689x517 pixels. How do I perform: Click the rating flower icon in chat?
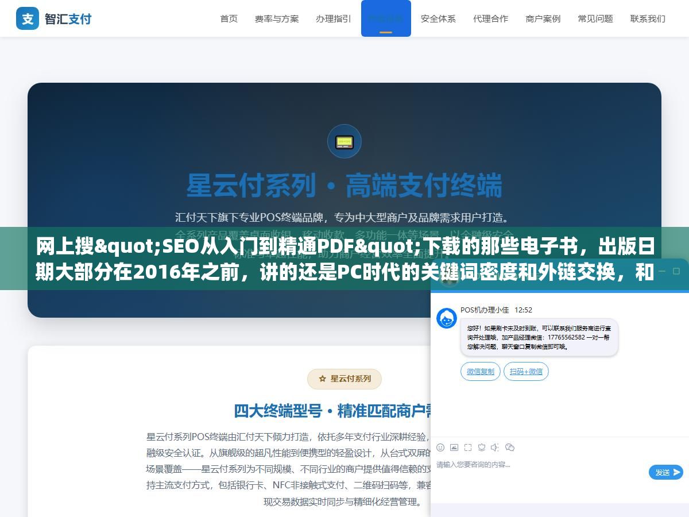pyautogui.click(x=482, y=447)
